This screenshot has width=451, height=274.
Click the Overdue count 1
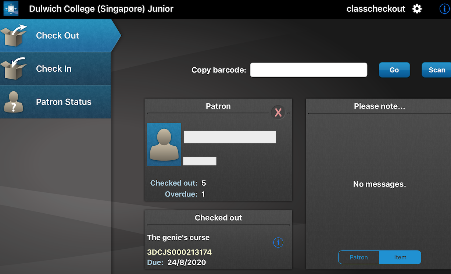point(203,194)
